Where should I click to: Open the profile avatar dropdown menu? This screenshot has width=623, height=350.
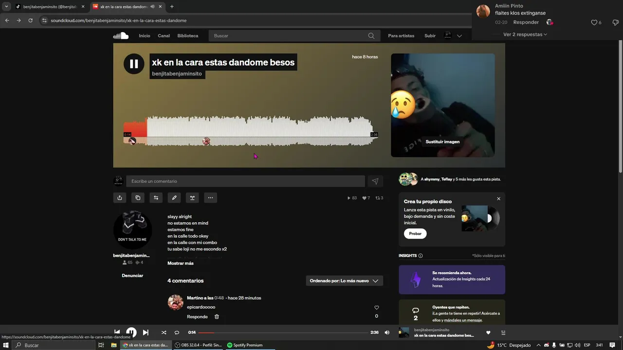(453, 35)
